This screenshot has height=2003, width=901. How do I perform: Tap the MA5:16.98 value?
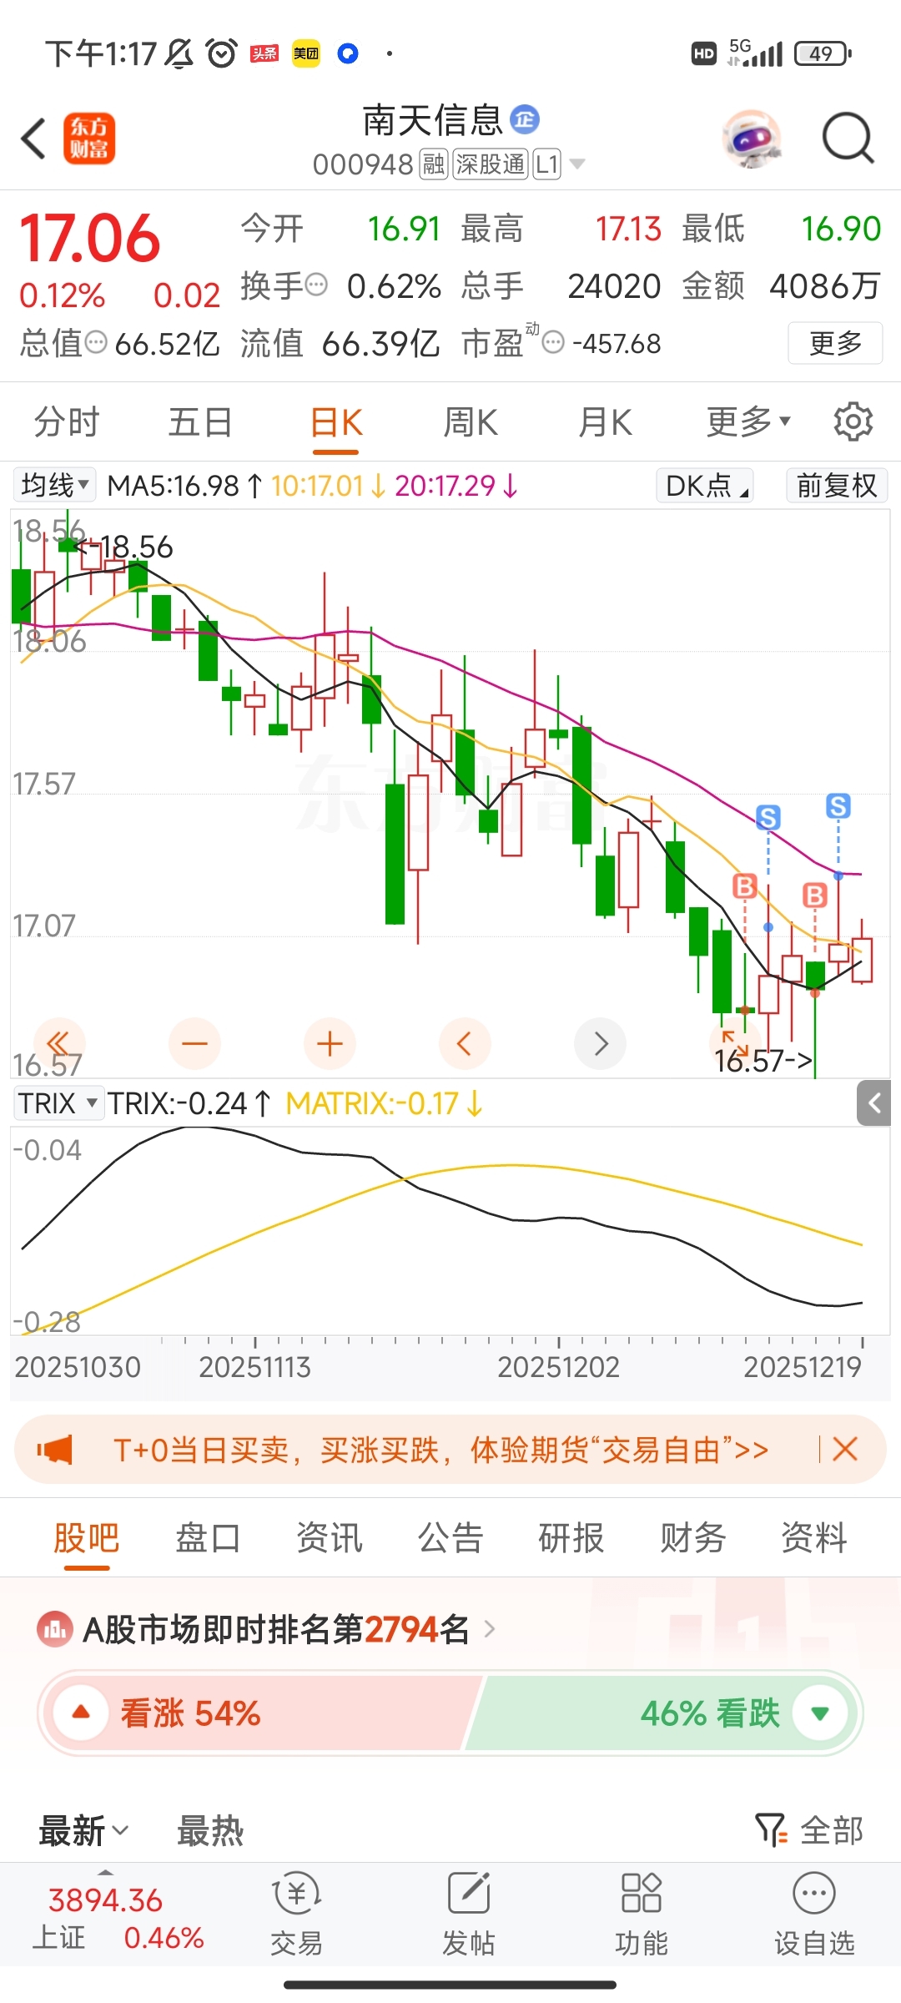pos(174,485)
